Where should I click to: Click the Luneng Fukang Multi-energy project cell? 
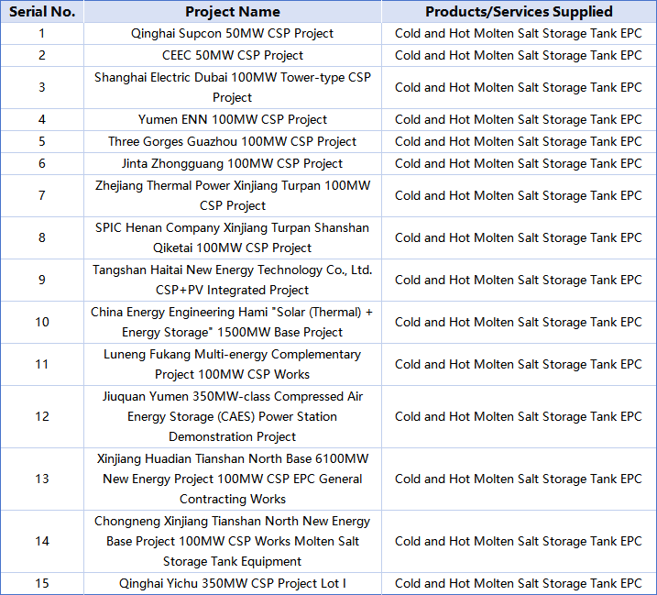click(x=233, y=364)
